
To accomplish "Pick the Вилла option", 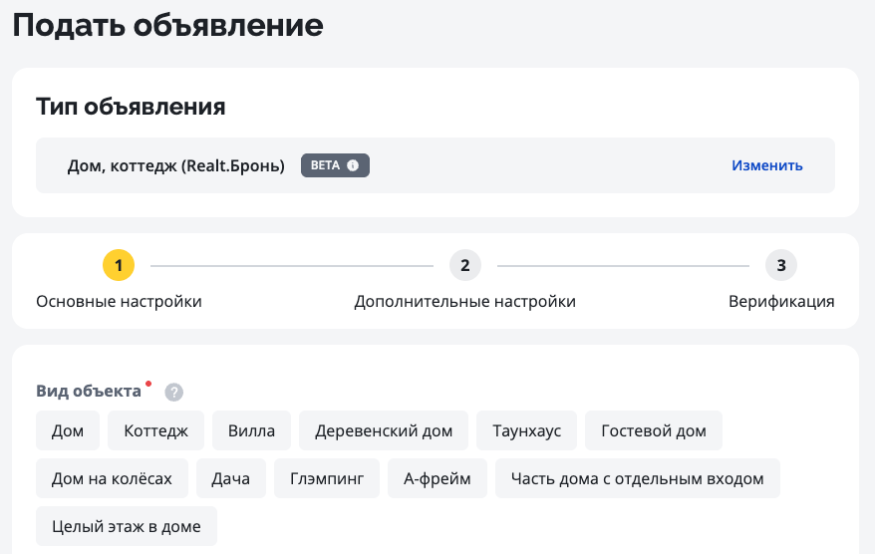I will (x=251, y=430).
